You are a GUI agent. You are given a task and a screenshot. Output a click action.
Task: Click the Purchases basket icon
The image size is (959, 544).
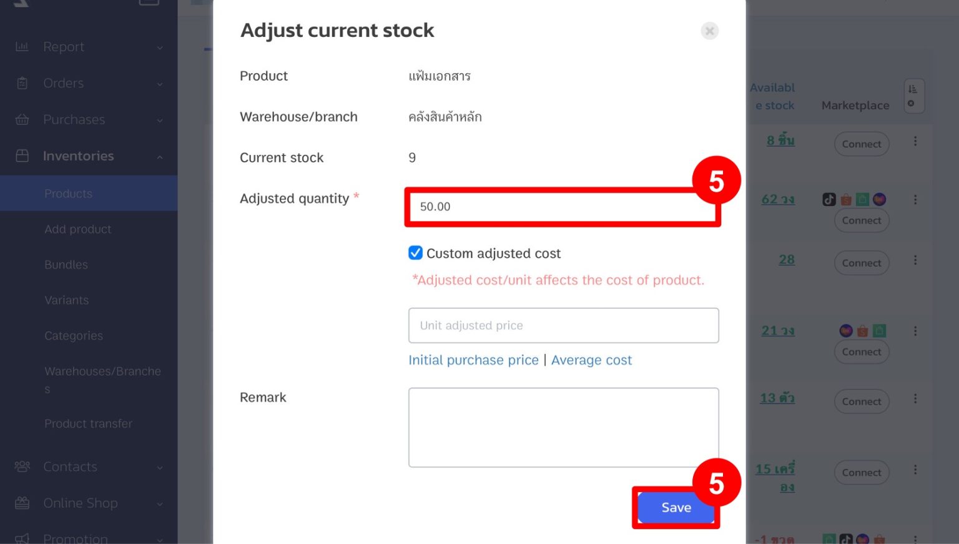(22, 119)
